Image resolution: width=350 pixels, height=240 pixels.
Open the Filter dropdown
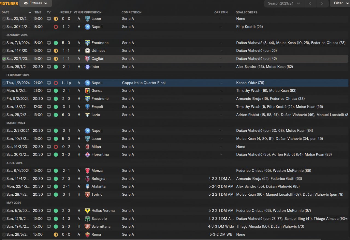coord(340,3)
